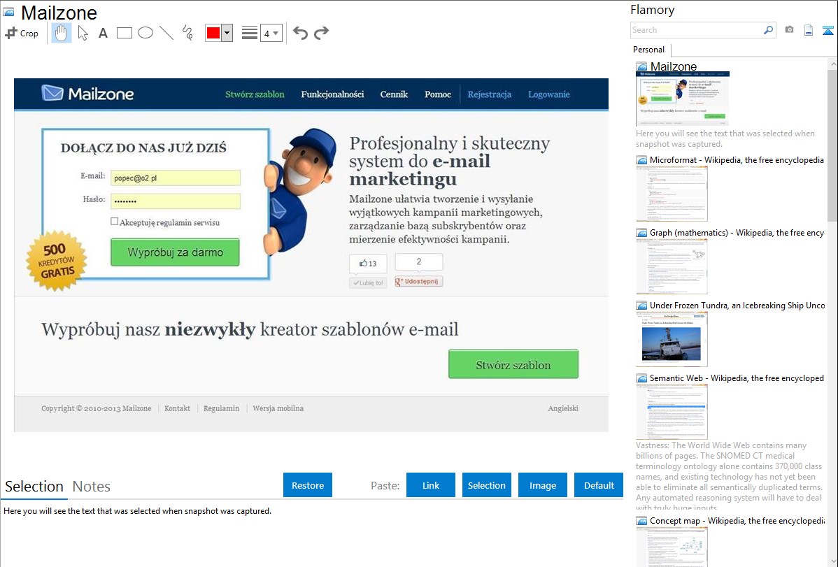The width and height of the screenshot is (838, 567).
Task: Click the Facebook like count 13
Action: (368, 264)
